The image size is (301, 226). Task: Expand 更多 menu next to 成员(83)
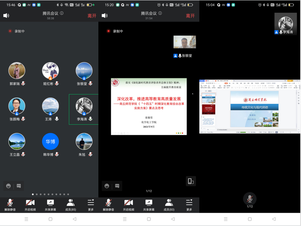(x=189, y=205)
